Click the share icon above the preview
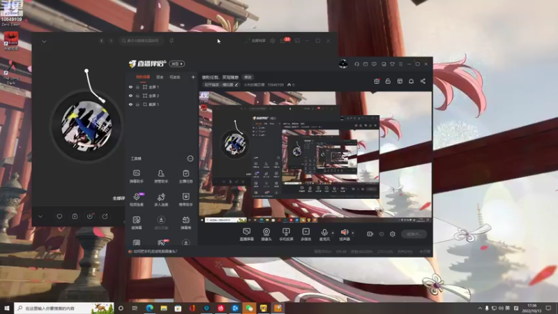Screen dimensions: 558x314 (423, 81)
